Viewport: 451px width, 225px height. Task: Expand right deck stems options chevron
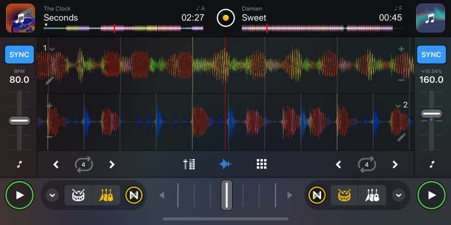pos(399,196)
